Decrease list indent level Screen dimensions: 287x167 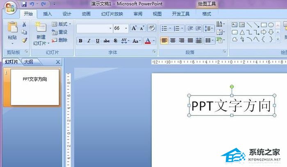point(190,28)
